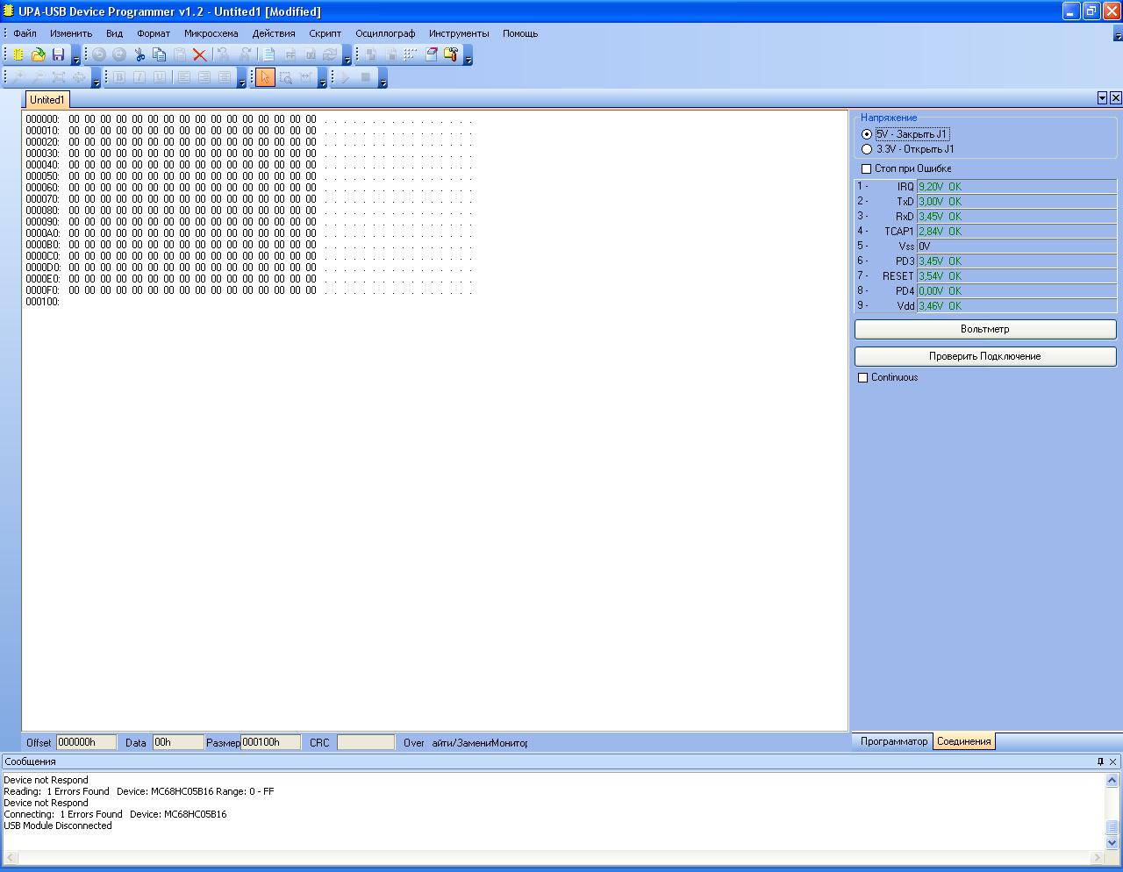Close the Untitled1 document with the X

1116,98
